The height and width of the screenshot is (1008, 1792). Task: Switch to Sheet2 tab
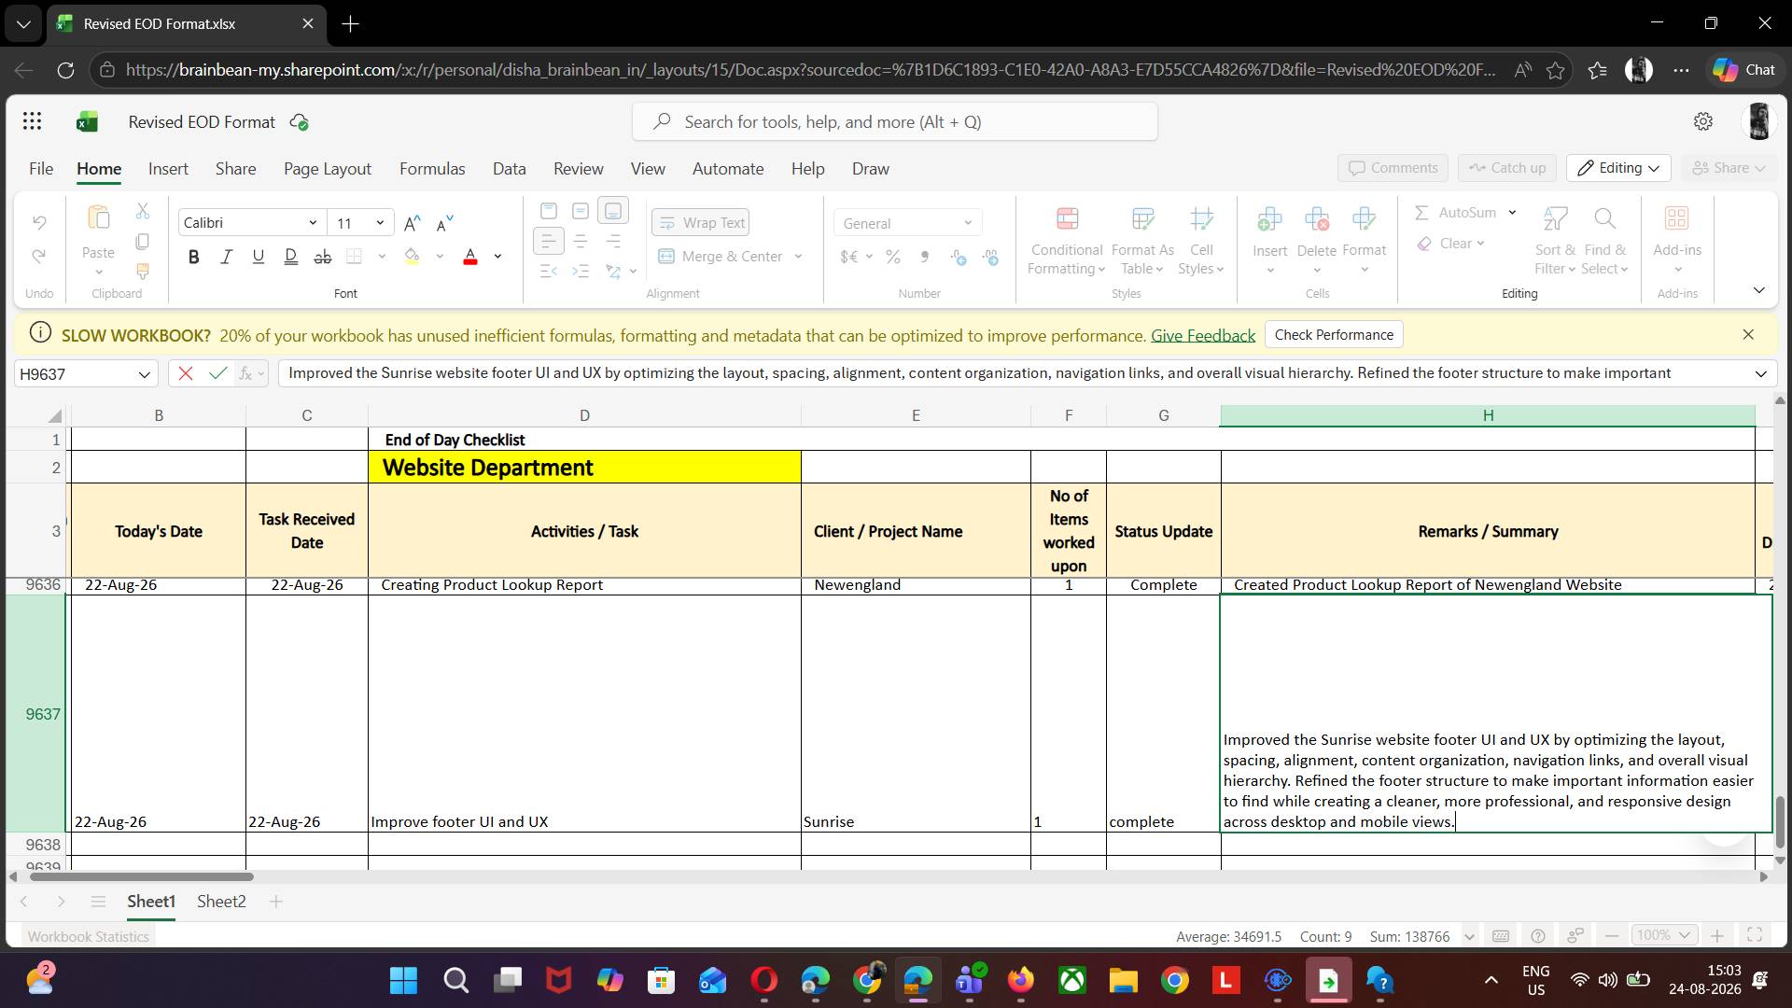point(221,902)
